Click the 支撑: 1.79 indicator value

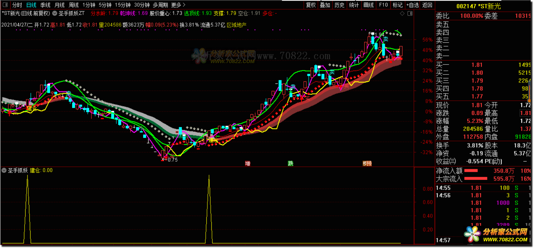pyautogui.click(x=225, y=14)
